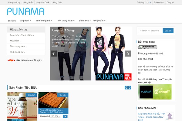The width and height of the screenshot is (182, 121).
Task: Open the Hàng Hàn Quốc top link
Action: pyautogui.click(x=42, y=2)
